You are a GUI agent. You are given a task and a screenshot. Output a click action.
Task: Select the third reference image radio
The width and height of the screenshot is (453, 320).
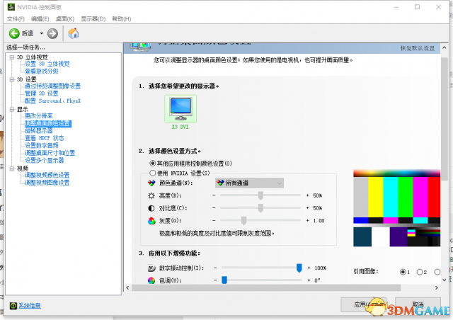[437, 272]
